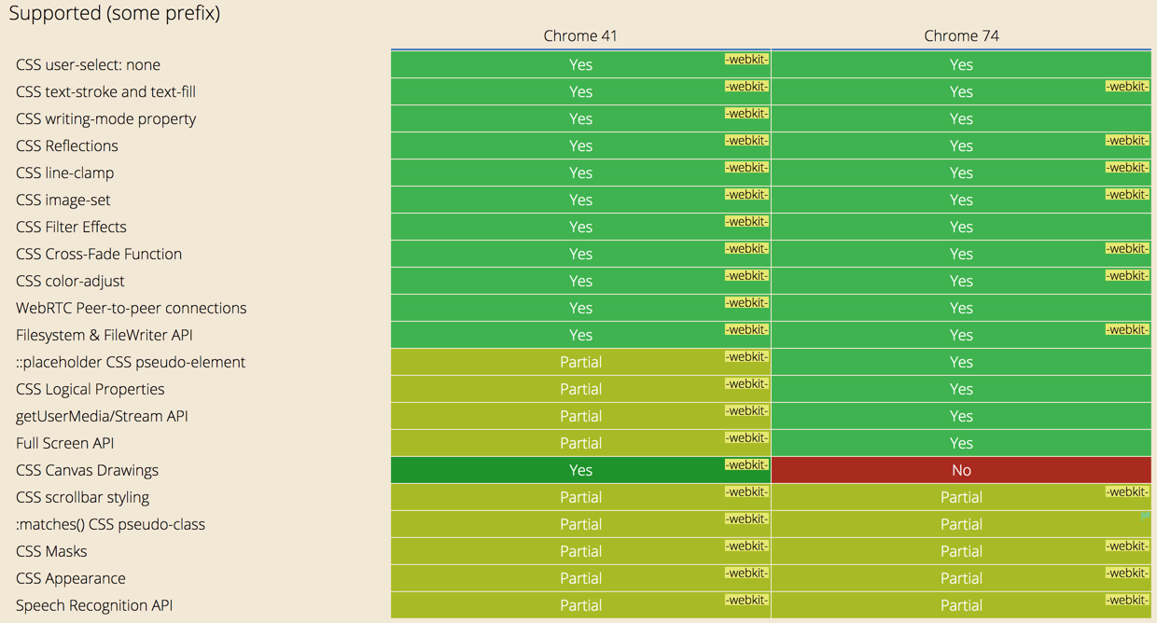Click Chrome 41 'Partial' cell for CSS Masks
The image size is (1157, 623).
click(x=580, y=551)
